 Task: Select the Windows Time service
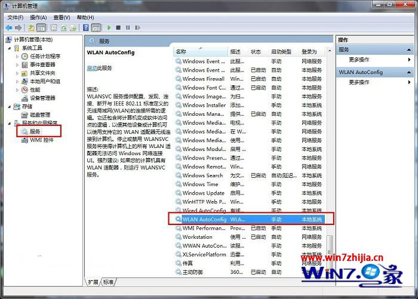[x=200, y=184]
